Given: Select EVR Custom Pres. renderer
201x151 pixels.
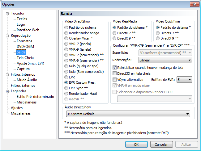Looking at the screenshot, I should pyautogui.click(x=66, y=82).
